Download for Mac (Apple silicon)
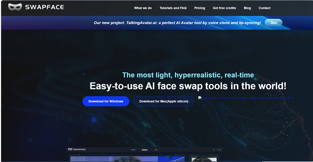 pyautogui.click(x=164, y=101)
